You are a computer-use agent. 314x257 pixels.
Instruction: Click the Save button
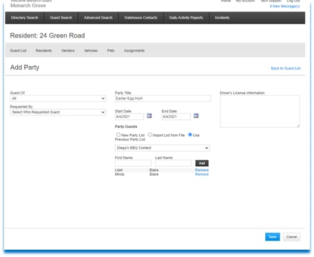[x=273, y=237]
